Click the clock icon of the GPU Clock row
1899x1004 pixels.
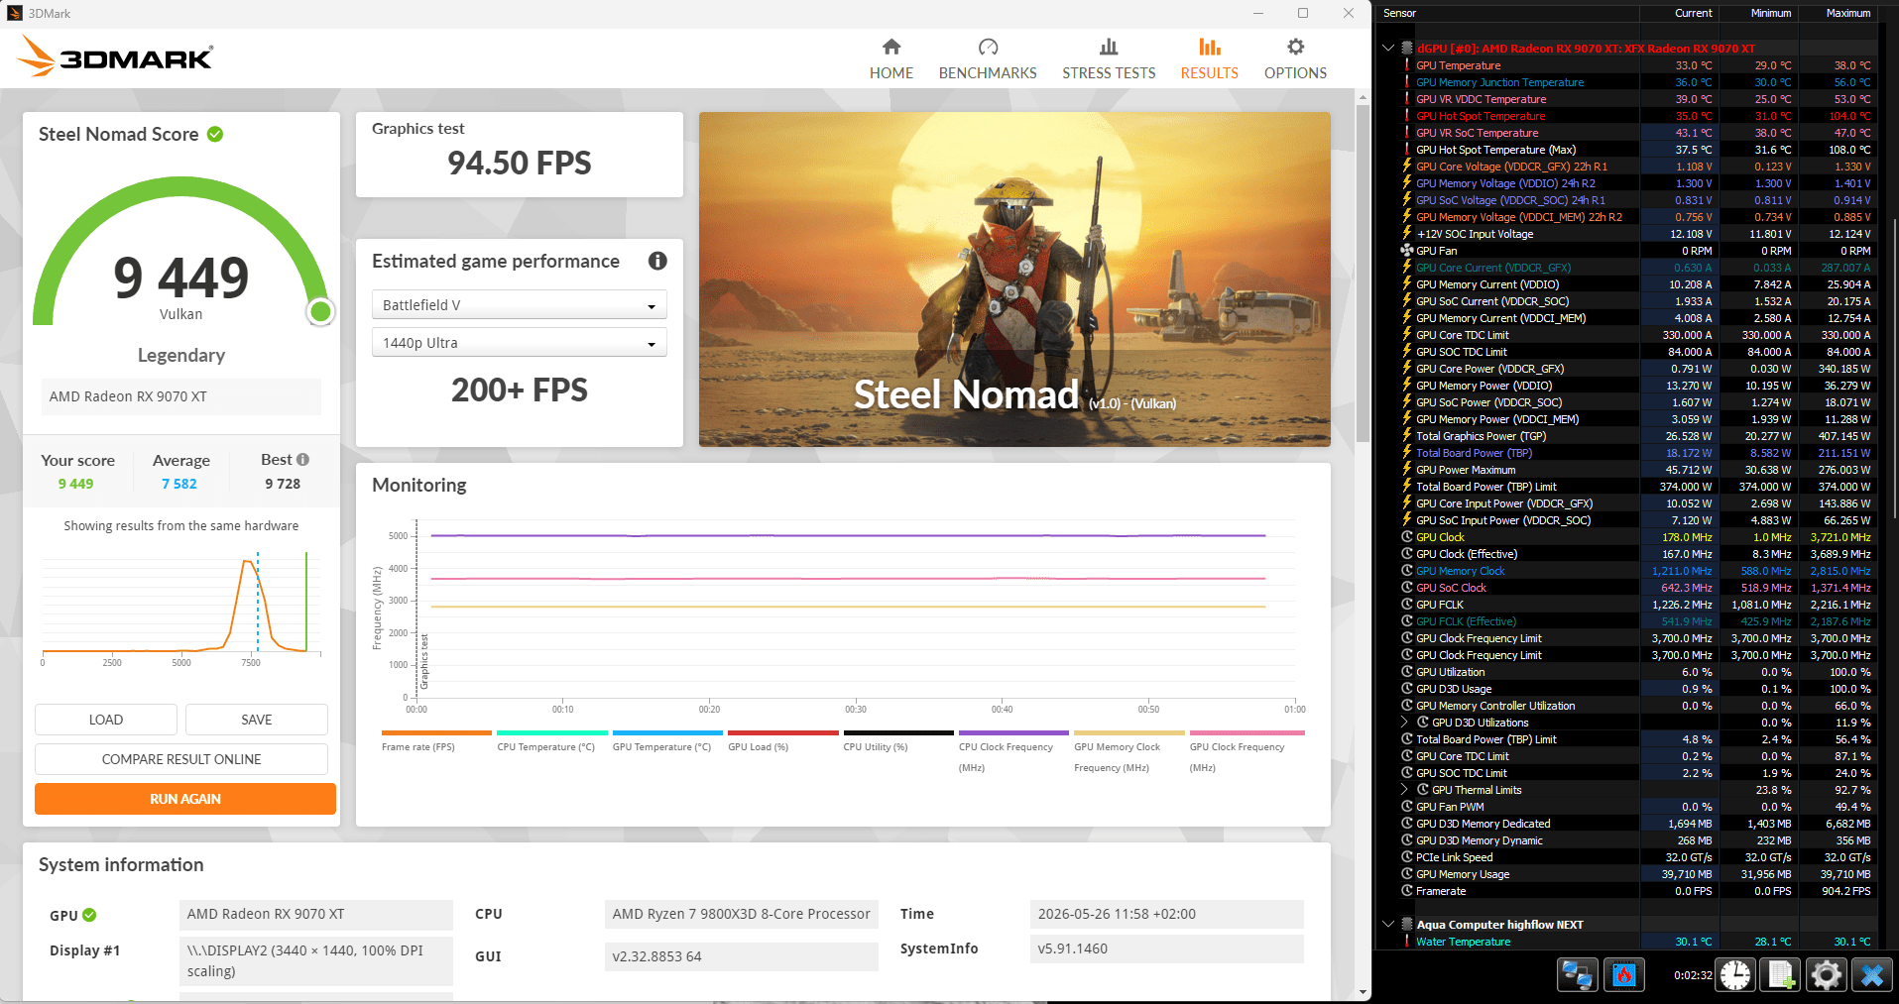(x=1406, y=537)
